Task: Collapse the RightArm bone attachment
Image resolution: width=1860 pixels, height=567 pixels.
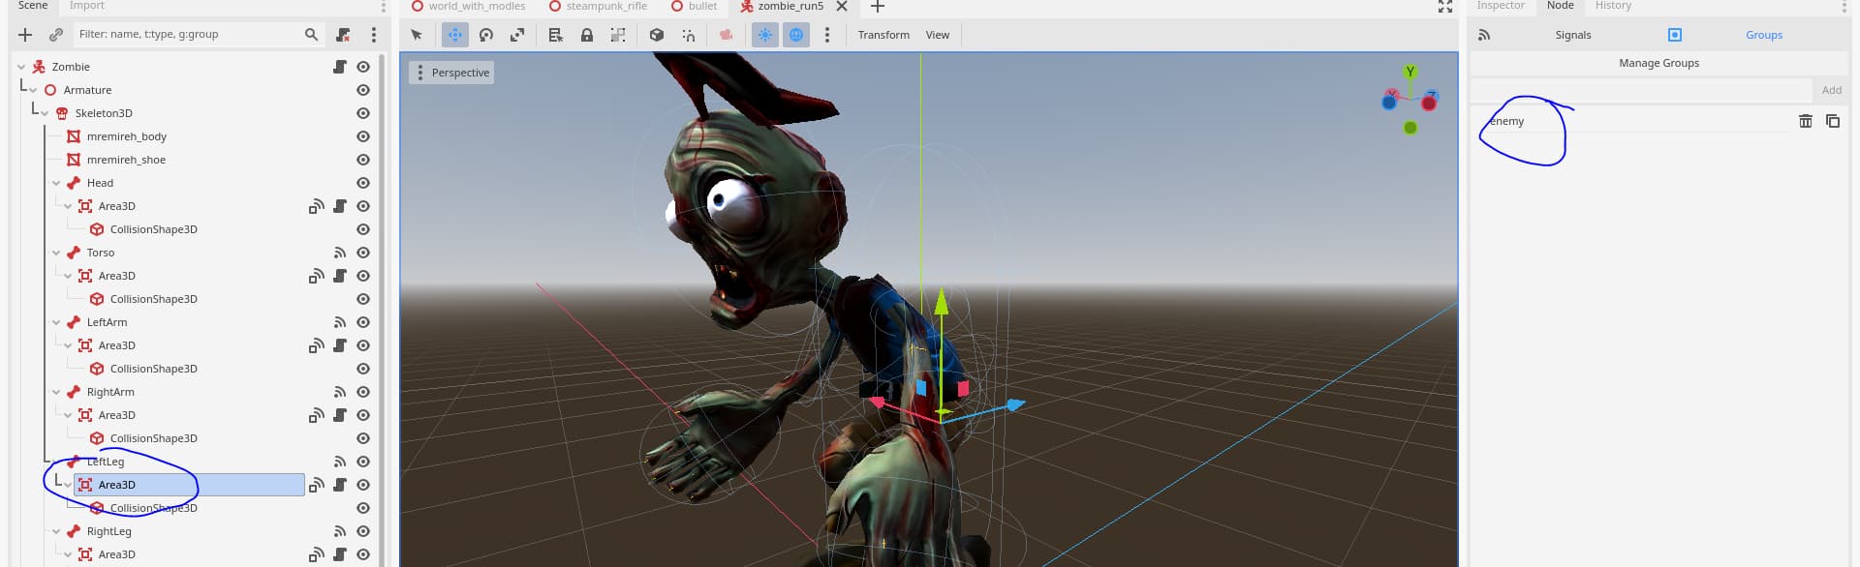Action: click(x=56, y=392)
